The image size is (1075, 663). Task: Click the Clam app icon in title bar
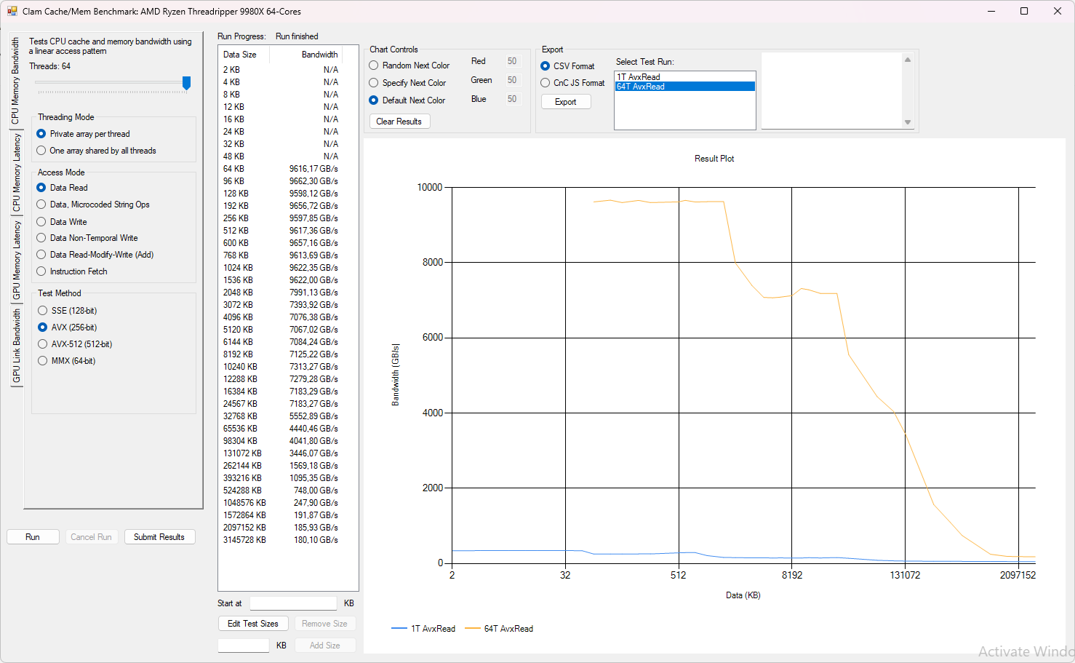pyautogui.click(x=12, y=11)
